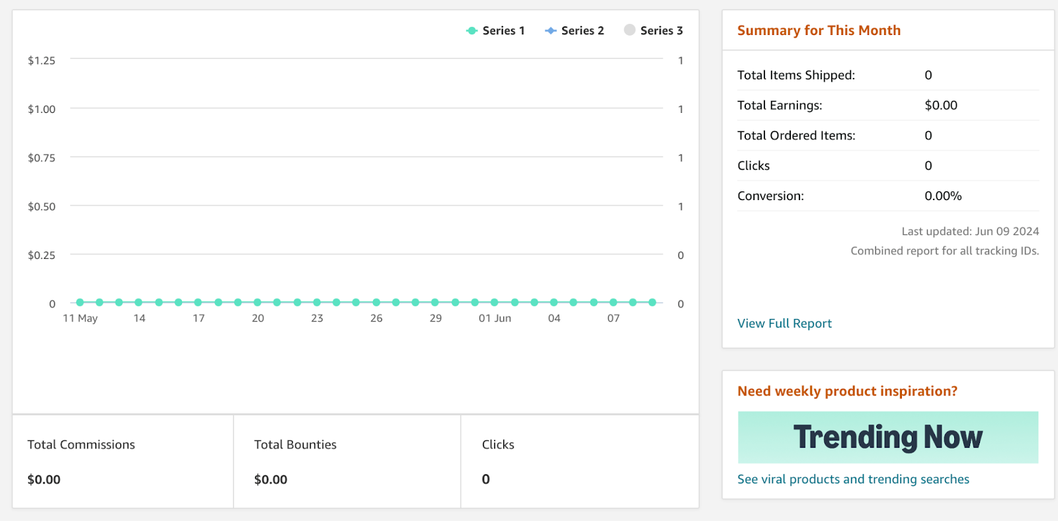This screenshot has height=521, width=1058.
Task: Hide the Series 2 legend label
Action: point(582,31)
